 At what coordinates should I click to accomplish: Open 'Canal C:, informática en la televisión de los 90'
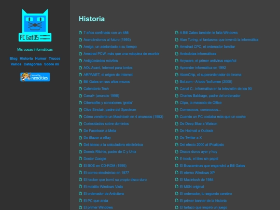pos(216,89)
